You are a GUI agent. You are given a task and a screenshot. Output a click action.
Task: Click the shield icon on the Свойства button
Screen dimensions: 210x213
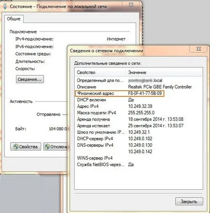16,147
